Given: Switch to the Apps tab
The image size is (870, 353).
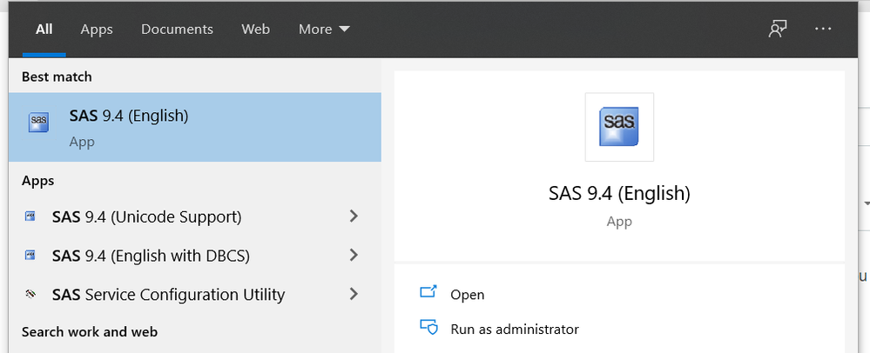Looking at the screenshot, I should (x=97, y=29).
